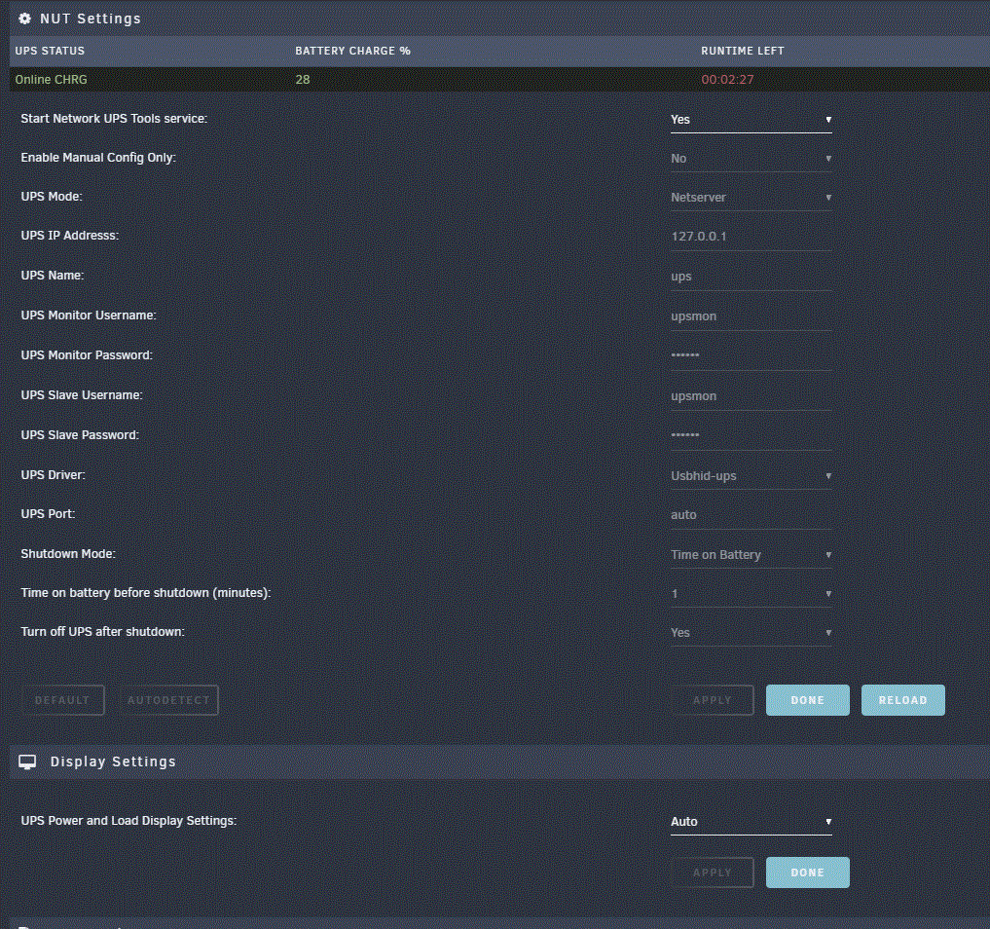Click the Display Settings monitor icon
990x929 pixels.
[x=27, y=762]
